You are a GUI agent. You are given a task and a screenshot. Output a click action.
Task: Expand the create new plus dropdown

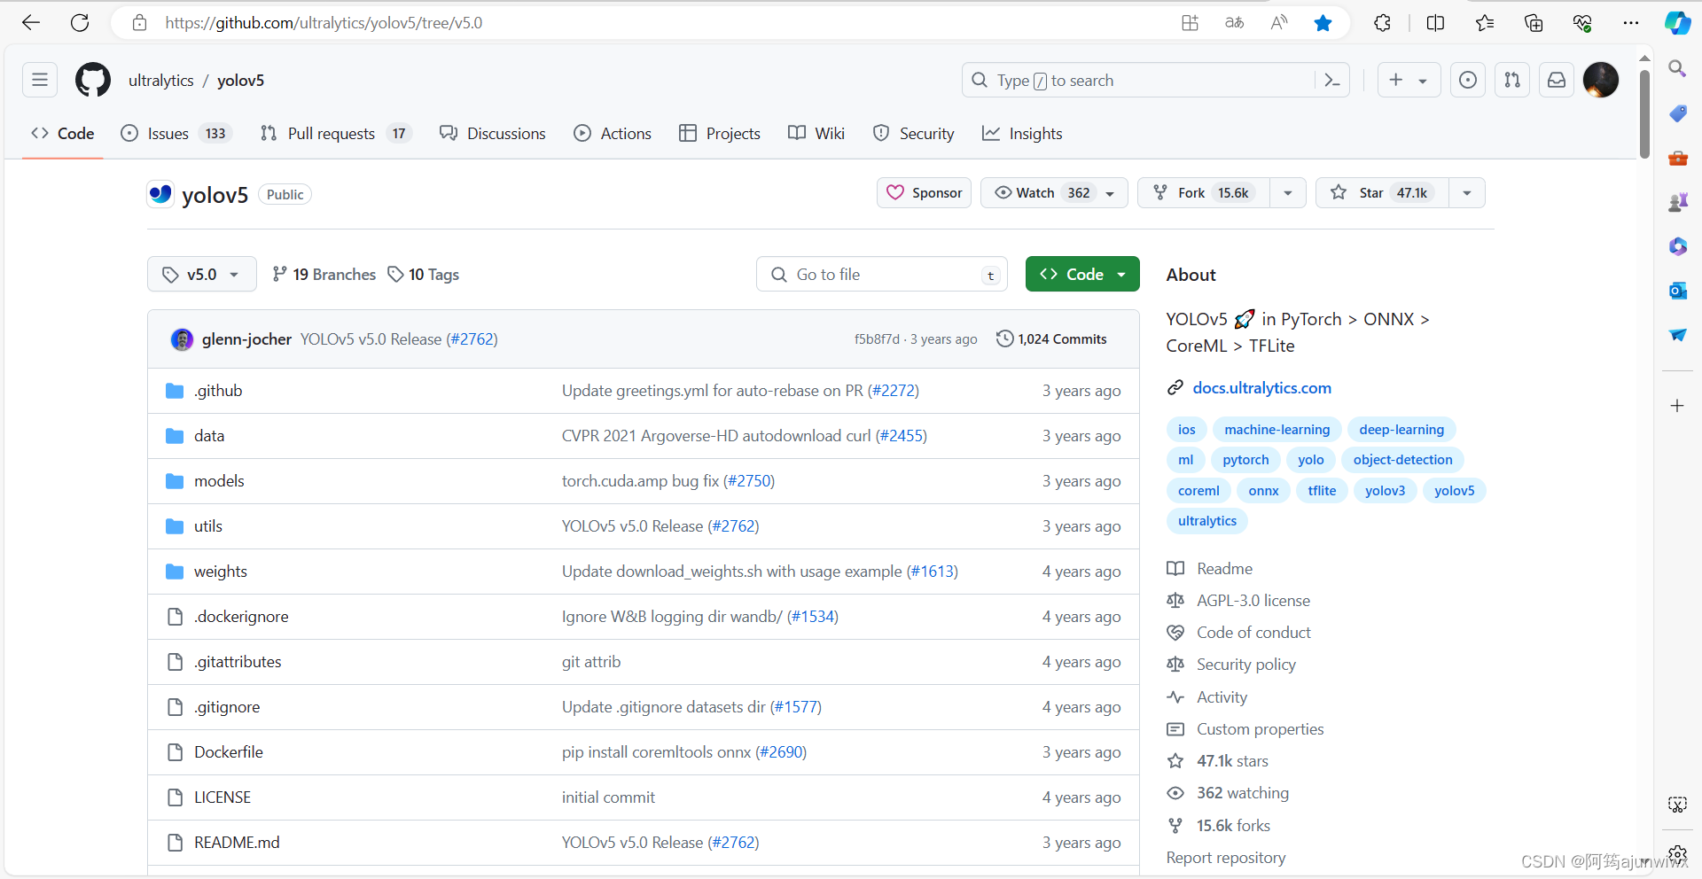pos(1409,80)
